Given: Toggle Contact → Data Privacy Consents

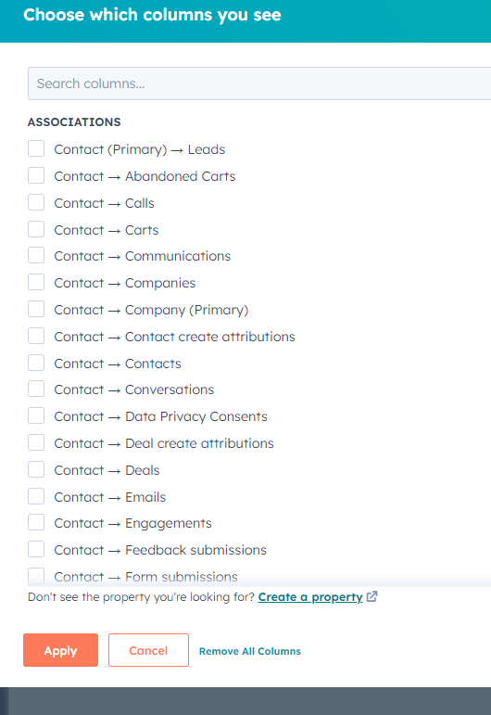Looking at the screenshot, I should (x=36, y=415).
